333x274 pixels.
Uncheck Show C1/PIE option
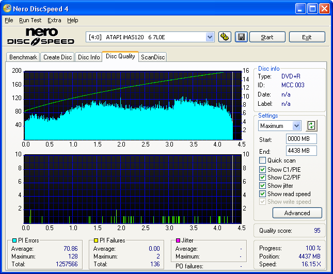[262, 169]
